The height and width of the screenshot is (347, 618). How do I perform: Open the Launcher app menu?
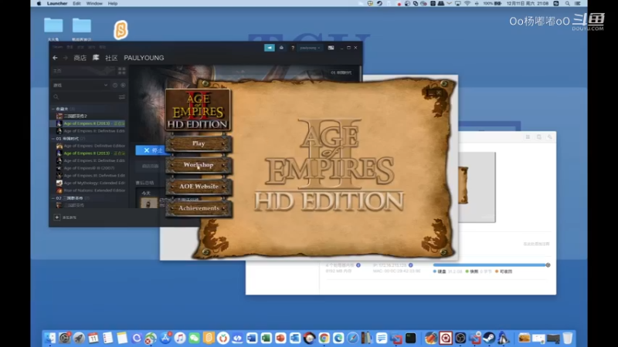pos(57,4)
